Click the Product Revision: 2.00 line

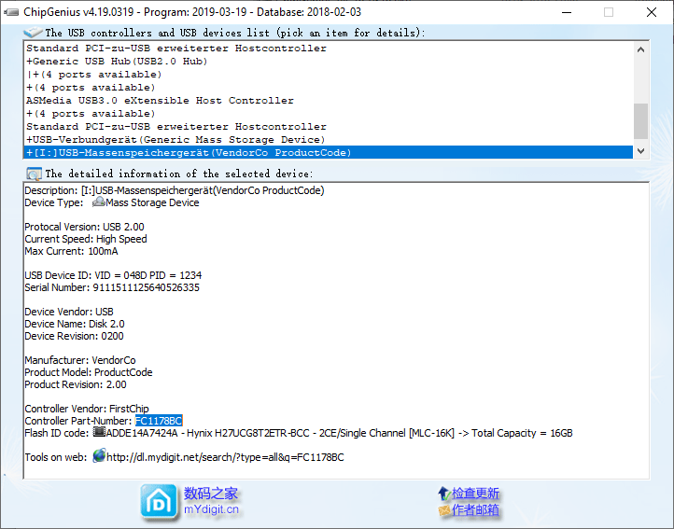pyautogui.click(x=76, y=384)
